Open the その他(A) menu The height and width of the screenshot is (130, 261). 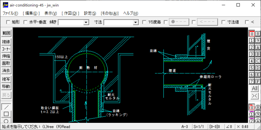click(x=109, y=14)
